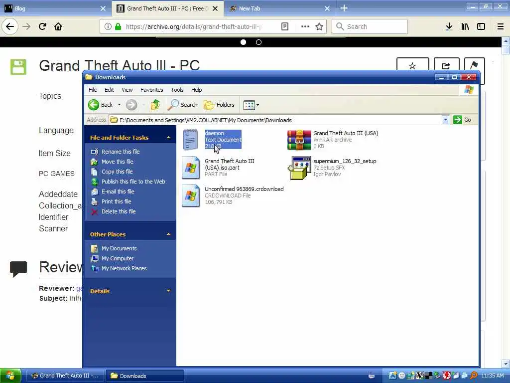Toggle reader view in the URL bar
Screen dimensions: 510x383
click(284, 26)
